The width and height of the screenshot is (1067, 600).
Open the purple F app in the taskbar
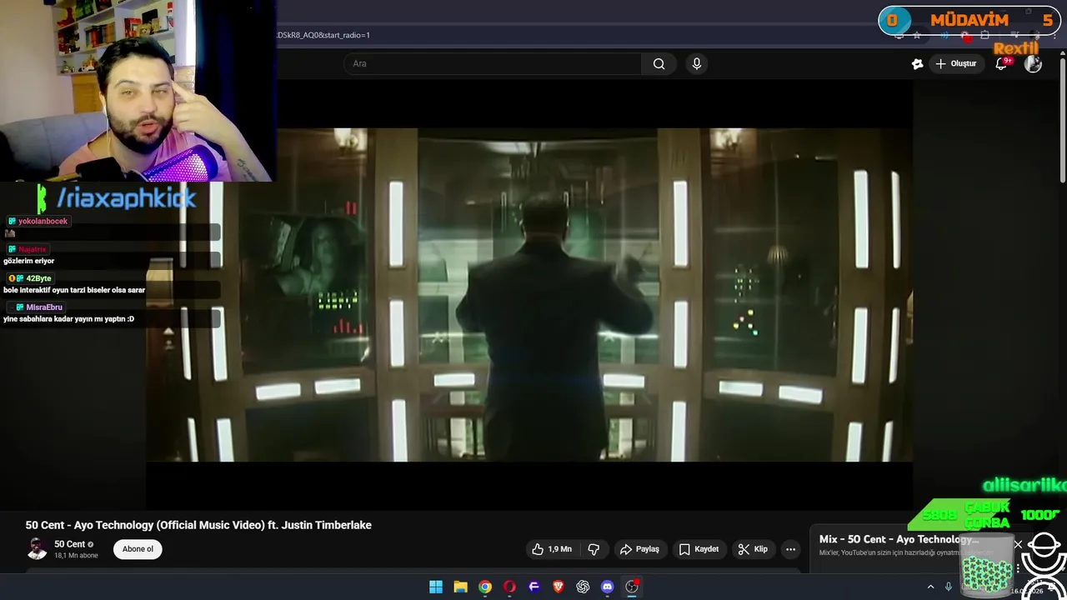(x=533, y=587)
